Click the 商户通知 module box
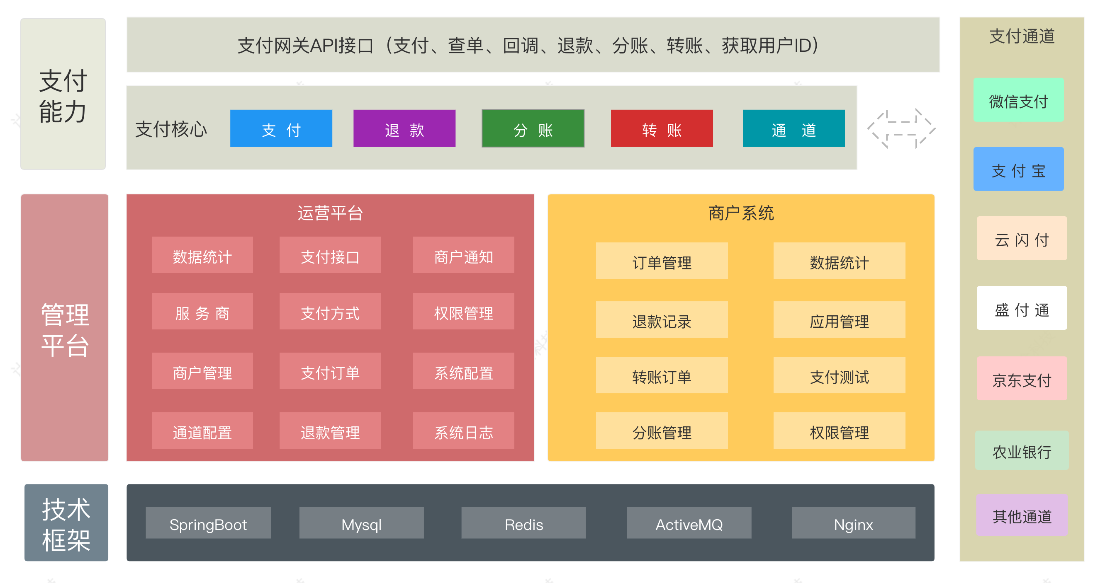The width and height of the screenshot is (1105, 583). point(463,255)
